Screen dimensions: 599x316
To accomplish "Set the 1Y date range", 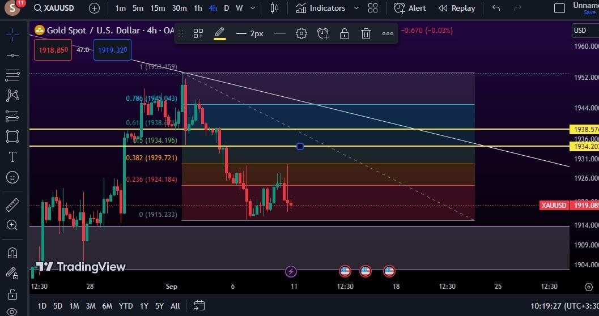I will click(144, 306).
